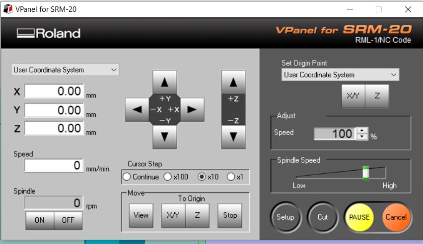Select the x10 cursor step option

[x=208, y=177]
